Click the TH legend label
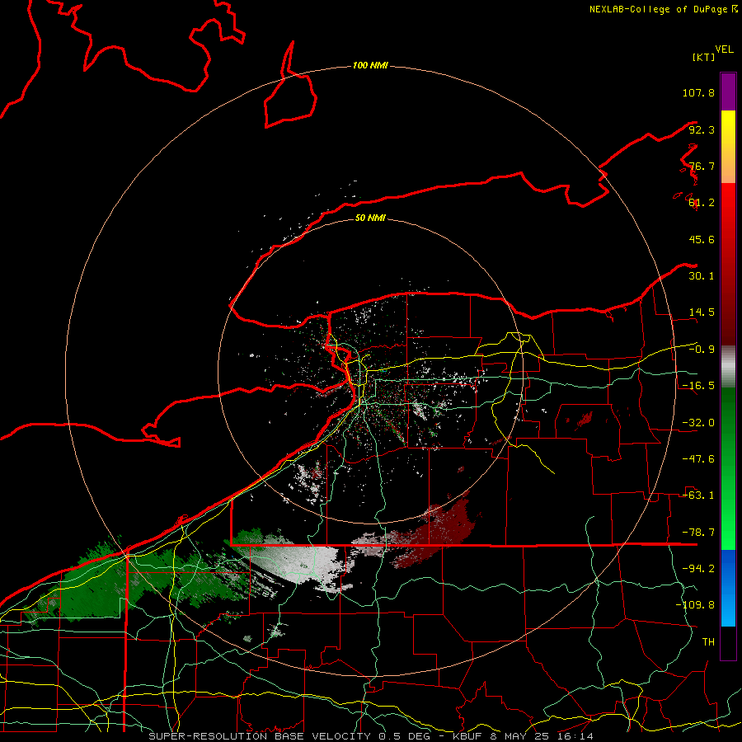This screenshot has width=742, height=742. [x=708, y=642]
